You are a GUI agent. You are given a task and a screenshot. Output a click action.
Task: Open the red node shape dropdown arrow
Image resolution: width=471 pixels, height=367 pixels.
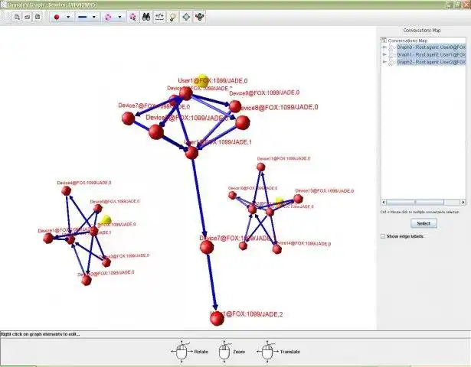pos(68,17)
